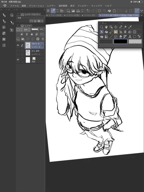Viewport: 144px width, 192px height.
Task: Select レイヤー 1 layer thumbnail
Action: 28,53
